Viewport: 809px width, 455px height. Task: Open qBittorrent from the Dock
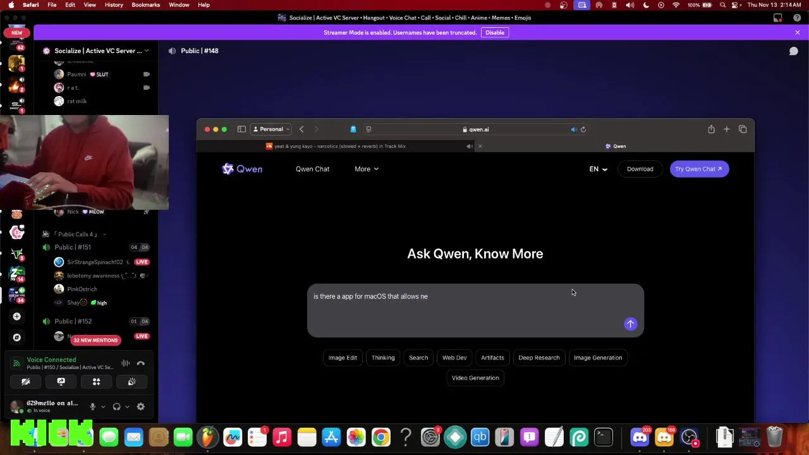(x=480, y=437)
